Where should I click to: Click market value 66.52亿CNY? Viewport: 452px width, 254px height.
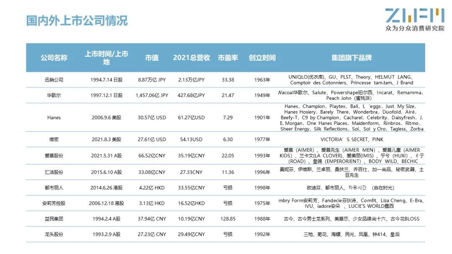(x=152, y=156)
